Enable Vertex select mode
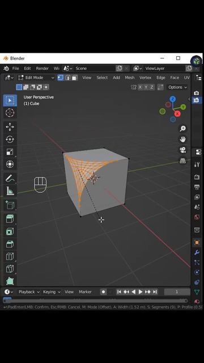This screenshot has height=363, width=204. tap(61, 78)
